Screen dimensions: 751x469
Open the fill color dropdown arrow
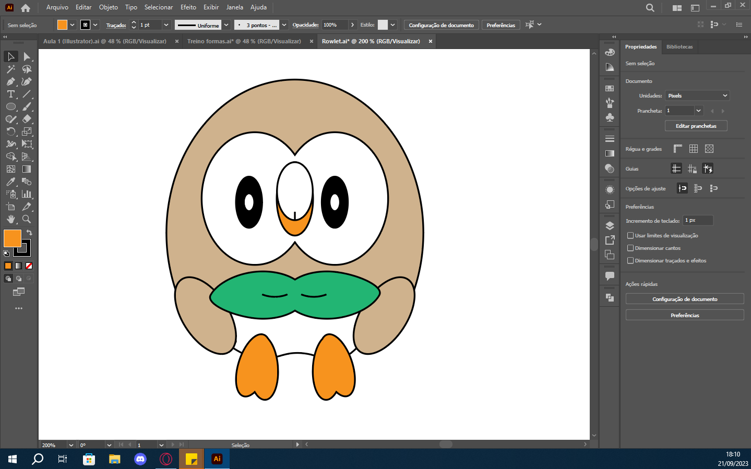point(72,25)
